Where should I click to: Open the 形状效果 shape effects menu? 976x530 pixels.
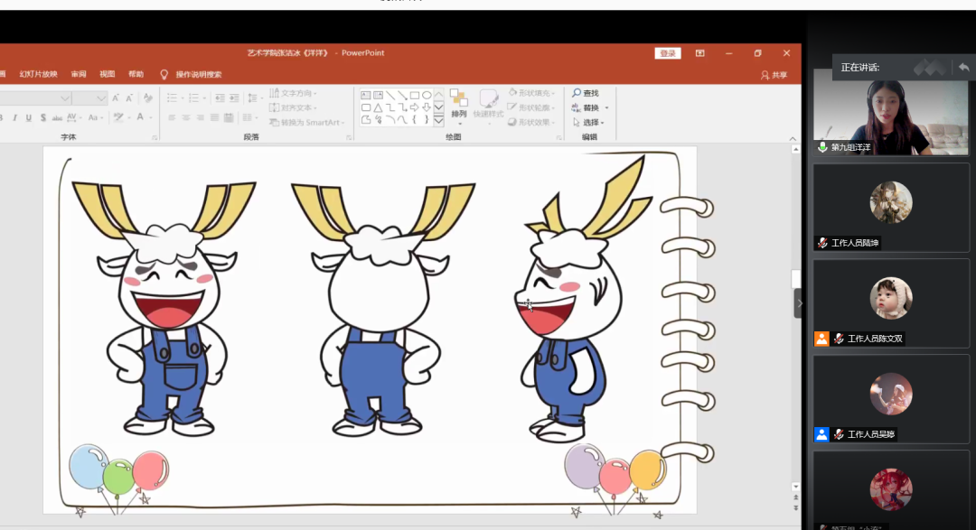[x=531, y=123]
